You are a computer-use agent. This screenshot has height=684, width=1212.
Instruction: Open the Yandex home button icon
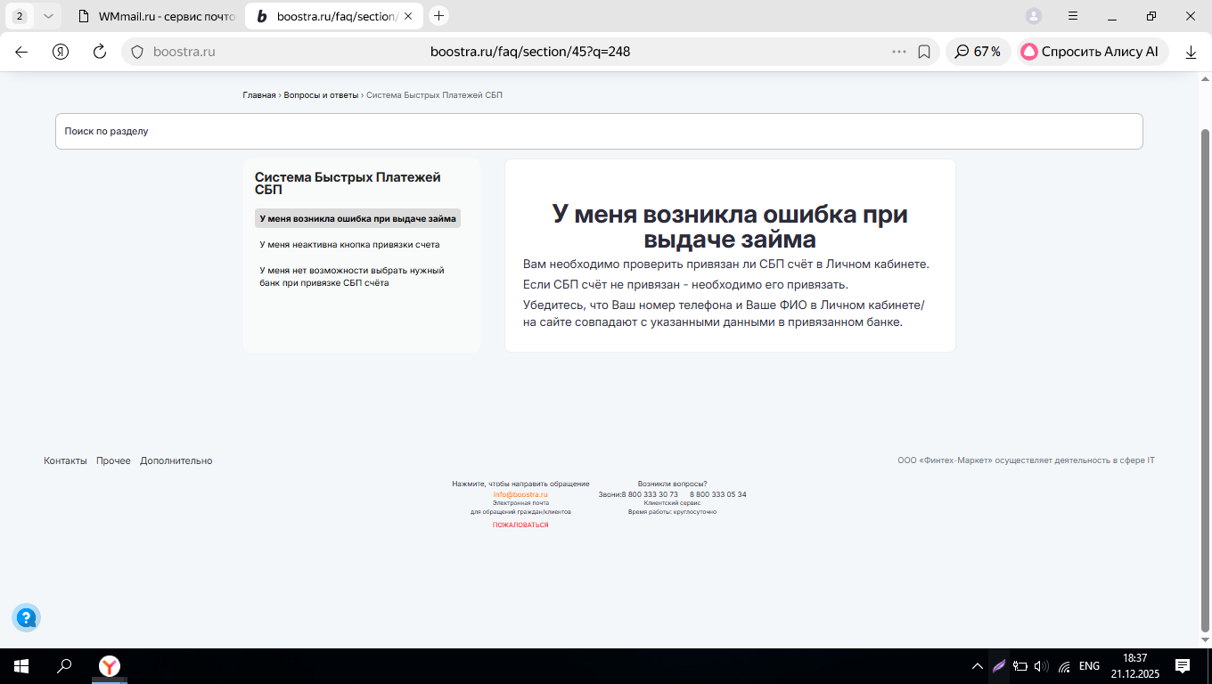61,52
